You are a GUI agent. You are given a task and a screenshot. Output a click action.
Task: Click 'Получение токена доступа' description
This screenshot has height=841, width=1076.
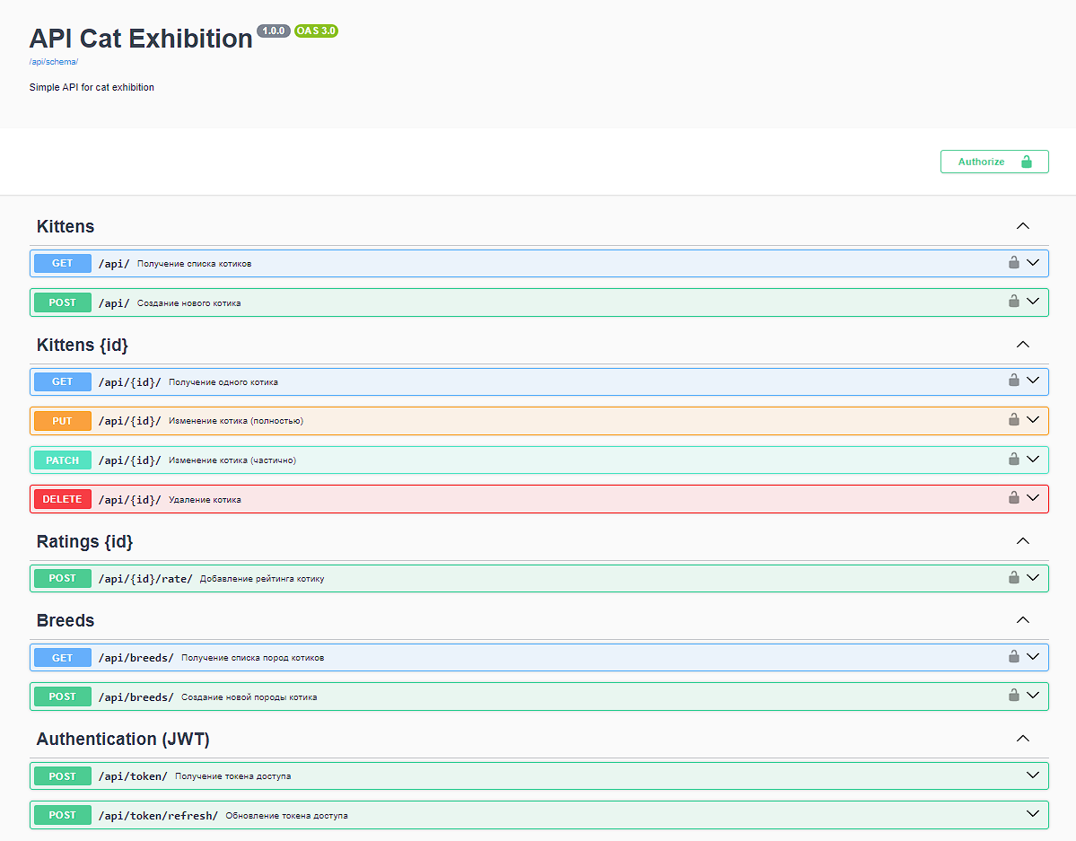[x=232, y=775]
